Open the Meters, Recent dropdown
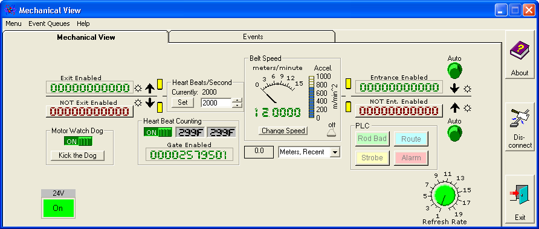539x229 pixels. point(335,152)
